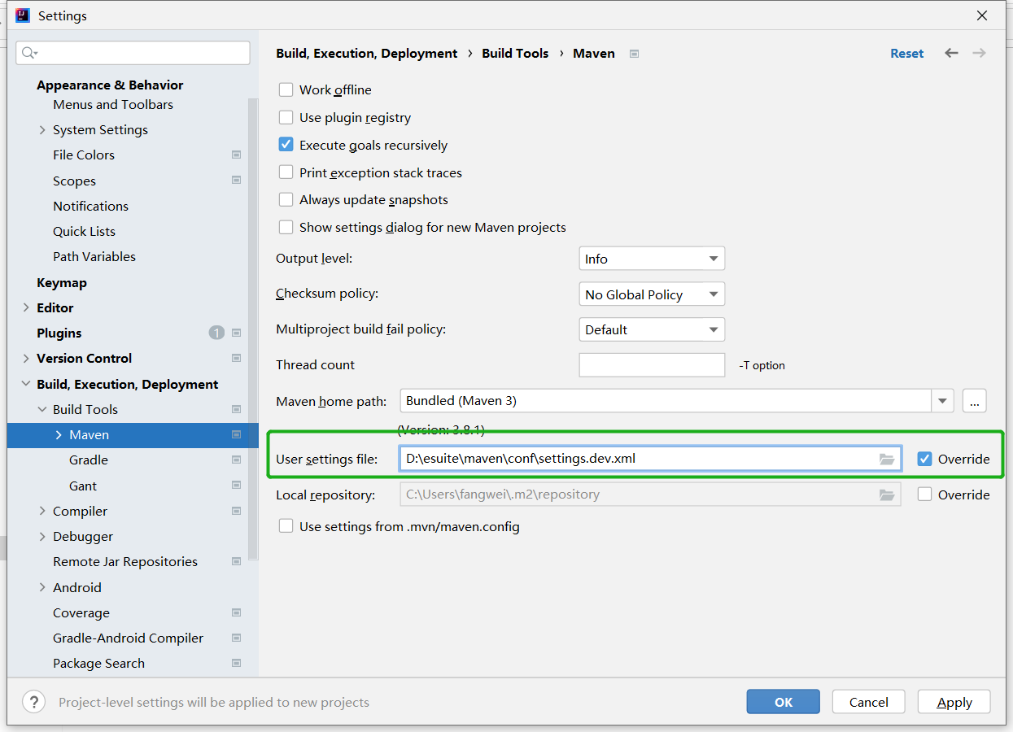Enable the Work offline checkbox
The image size is (1013, 732).
pyautogui.click(x=286, y=89)
